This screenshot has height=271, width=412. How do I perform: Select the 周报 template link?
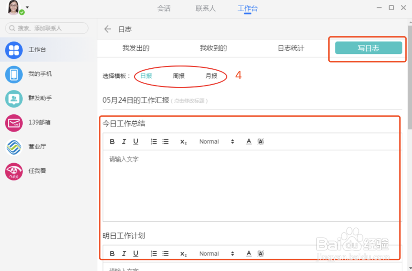(179, 76)
